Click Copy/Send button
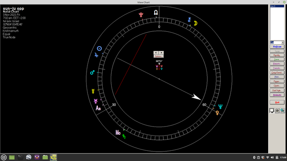The height and width of the screenshot is (161, 287). 277,72
